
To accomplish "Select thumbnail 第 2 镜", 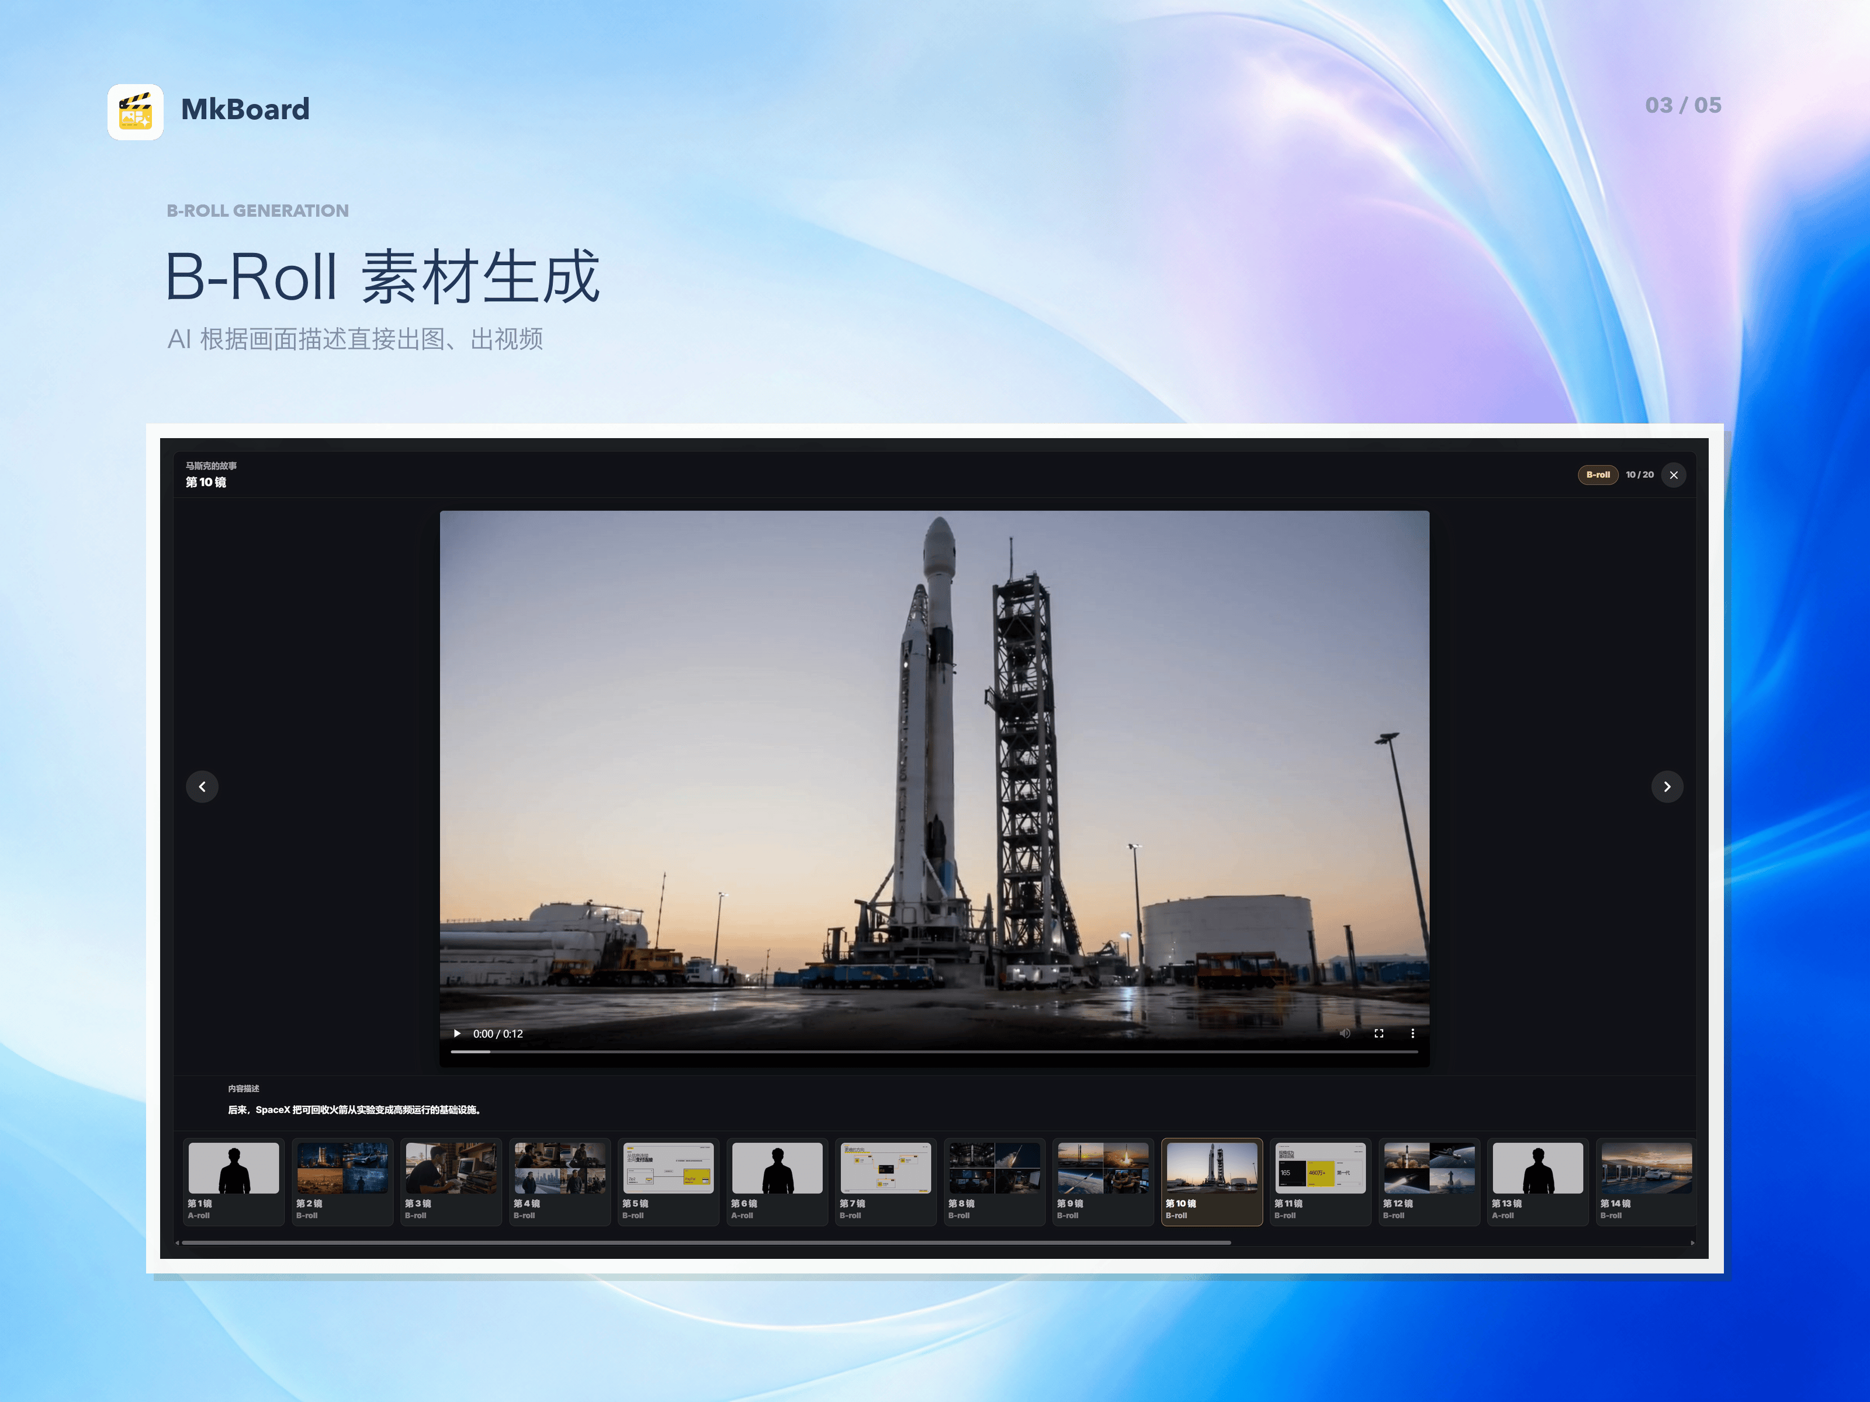I will pos(342,1181).
